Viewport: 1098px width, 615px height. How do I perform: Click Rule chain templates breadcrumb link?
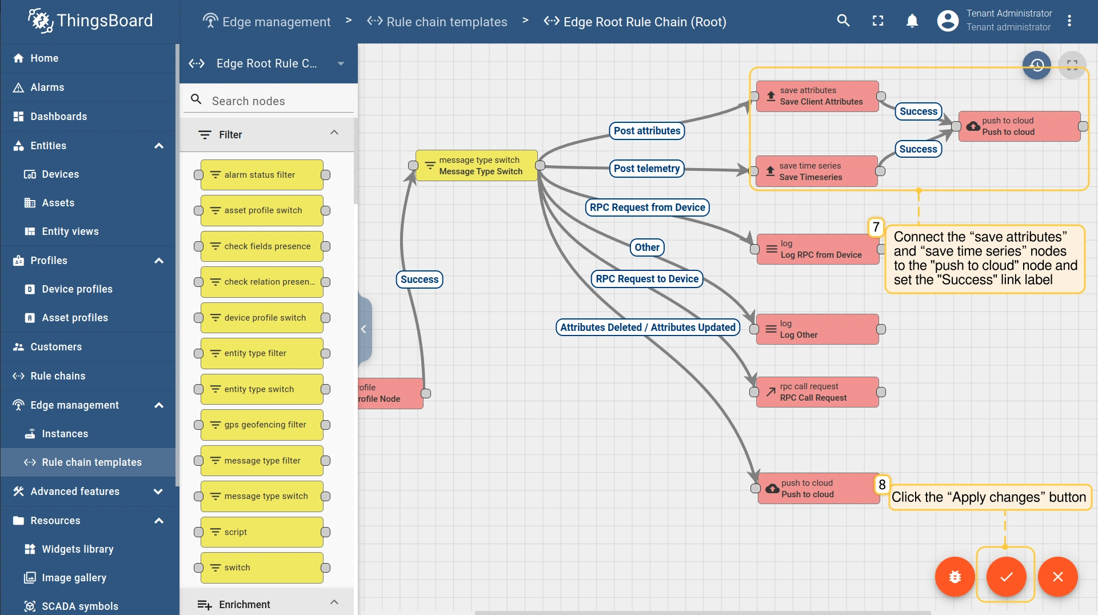(446, 22)
